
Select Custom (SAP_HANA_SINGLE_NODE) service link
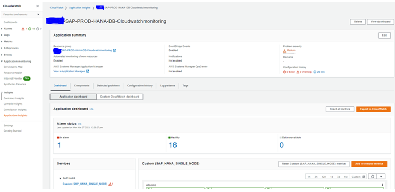point(85,184)
